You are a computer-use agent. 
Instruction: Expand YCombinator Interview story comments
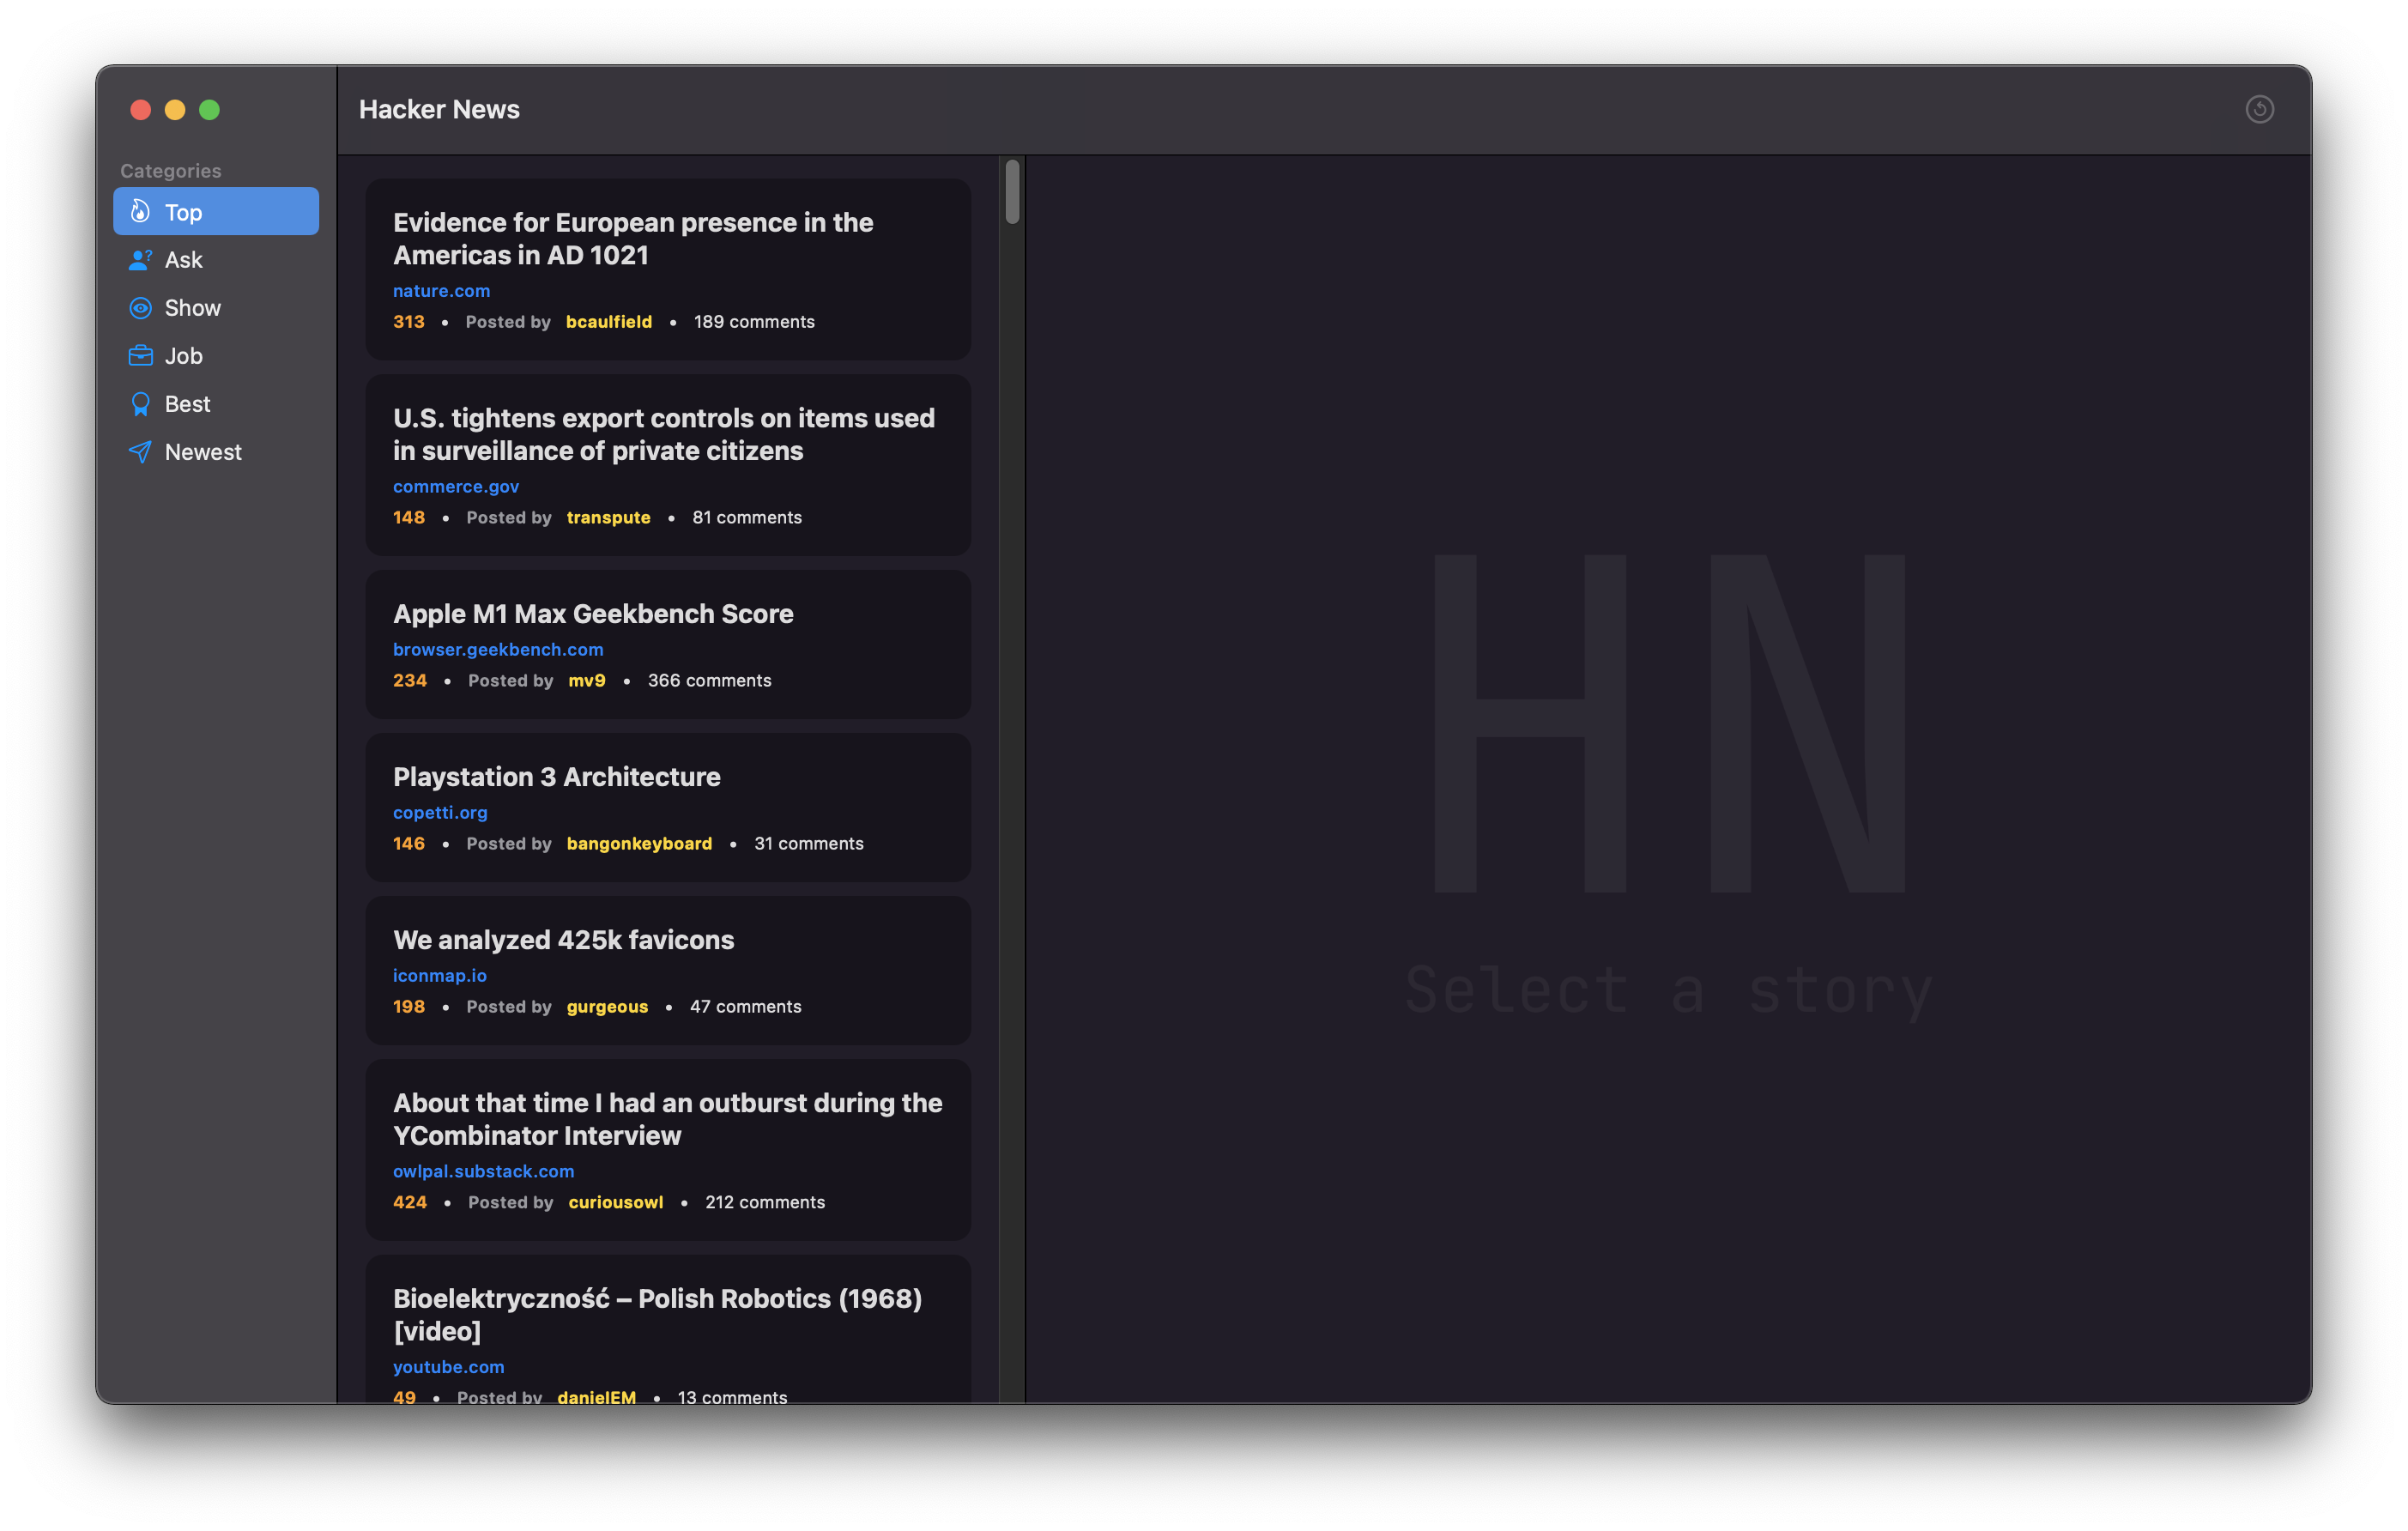(765, 1201)
